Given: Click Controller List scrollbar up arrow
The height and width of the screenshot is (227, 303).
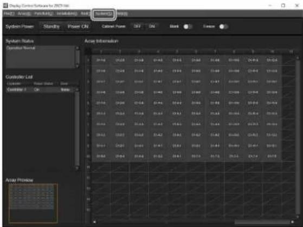Looking at the screenshot, I should tap(77, 89).
